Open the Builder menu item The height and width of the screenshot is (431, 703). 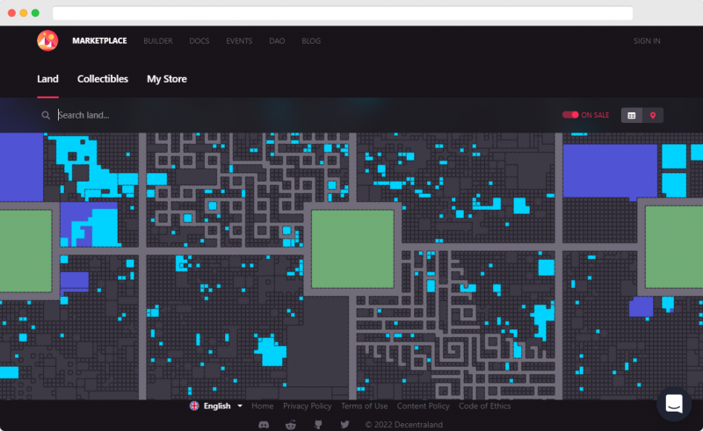[158, 40]
